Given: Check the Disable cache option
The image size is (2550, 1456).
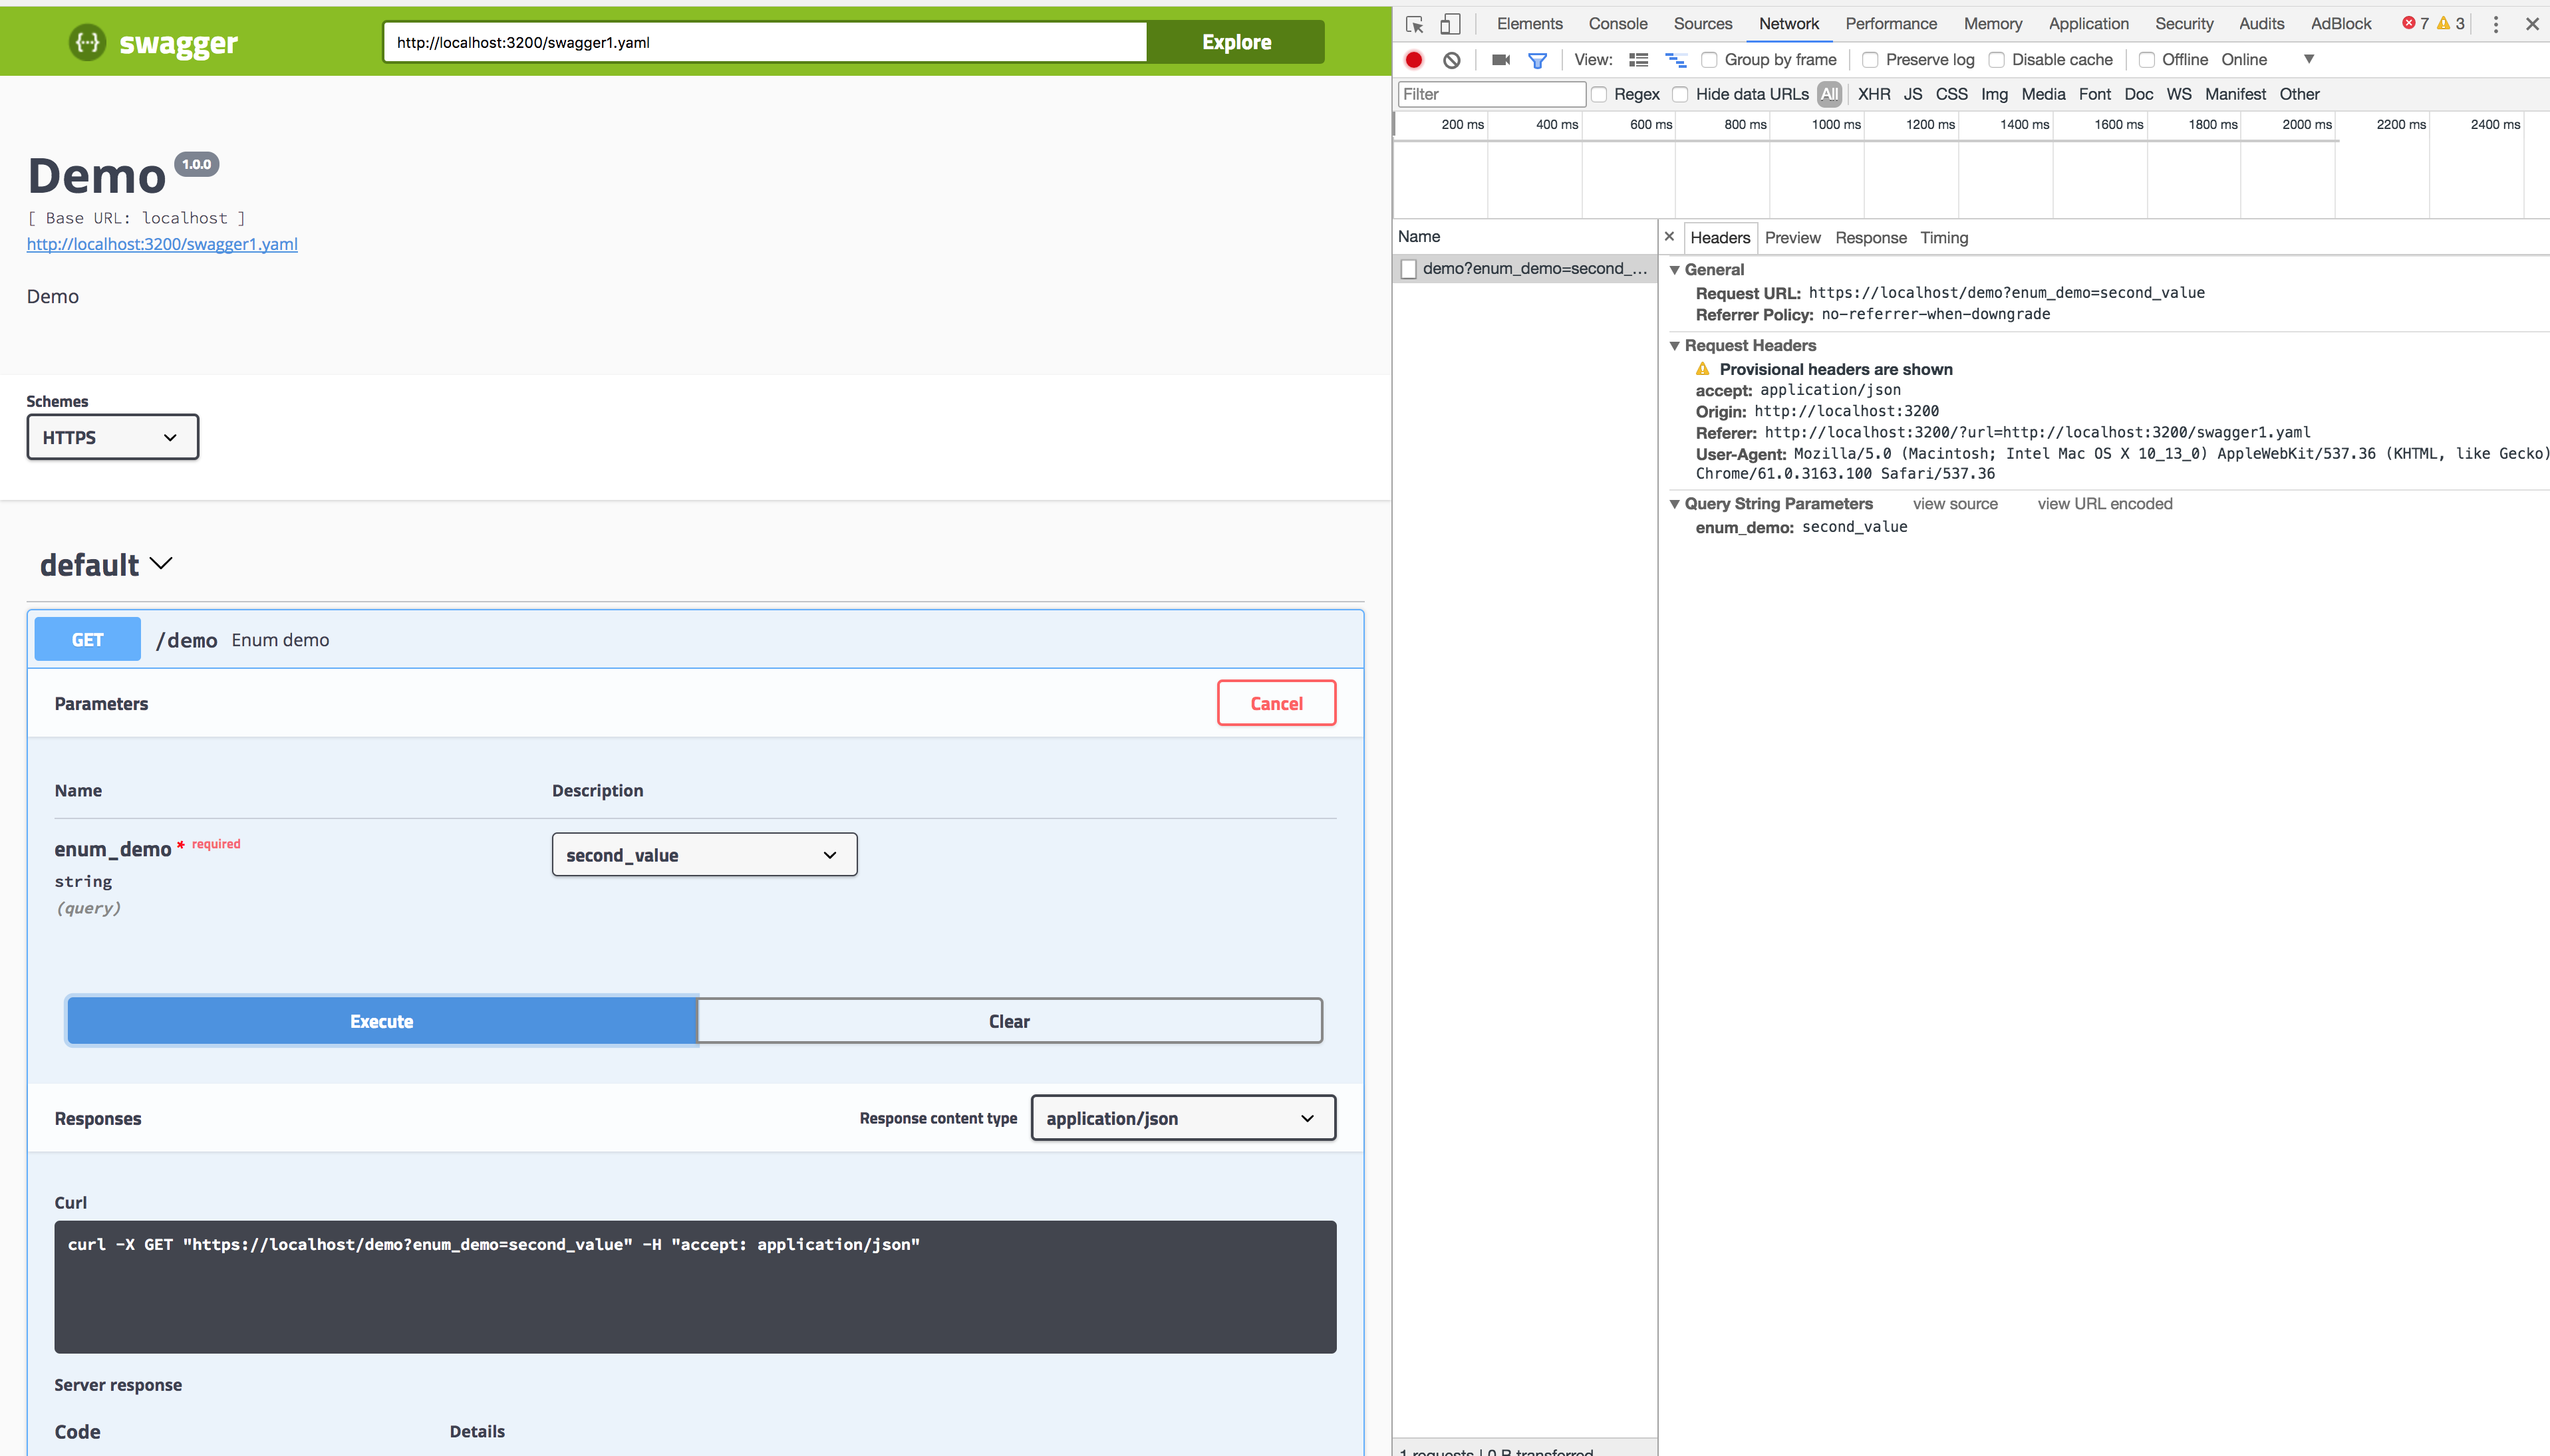Looking at the screenshot, I should [1996, 60].
